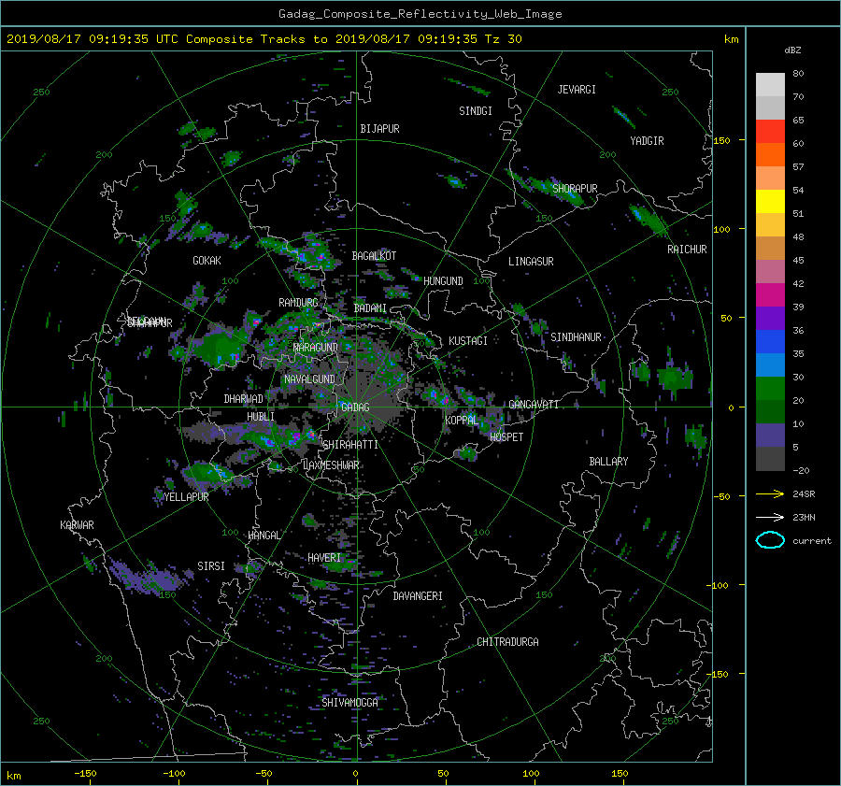Image resolution: width=841 pixels, height=786 pixels.
Task: Click the LAXMESHWAR city label
Action: point(331,465)
